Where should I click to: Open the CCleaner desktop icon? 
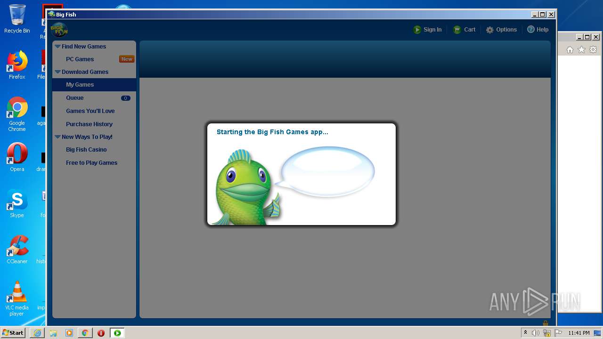click(17, 250)
